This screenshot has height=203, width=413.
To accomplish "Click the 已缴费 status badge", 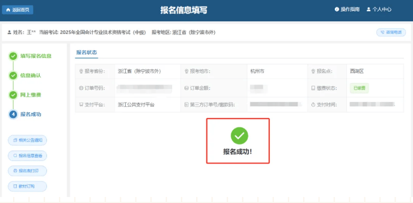I will pyautogui.click(x=359, y=88).
